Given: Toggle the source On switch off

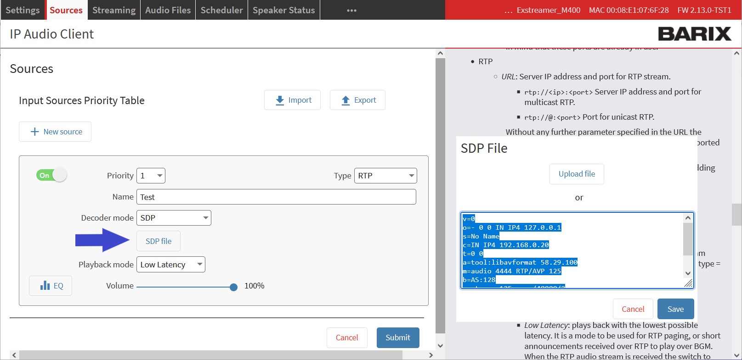Looking at the screenshot, I should pyautogui.click(x=51, y=175).
